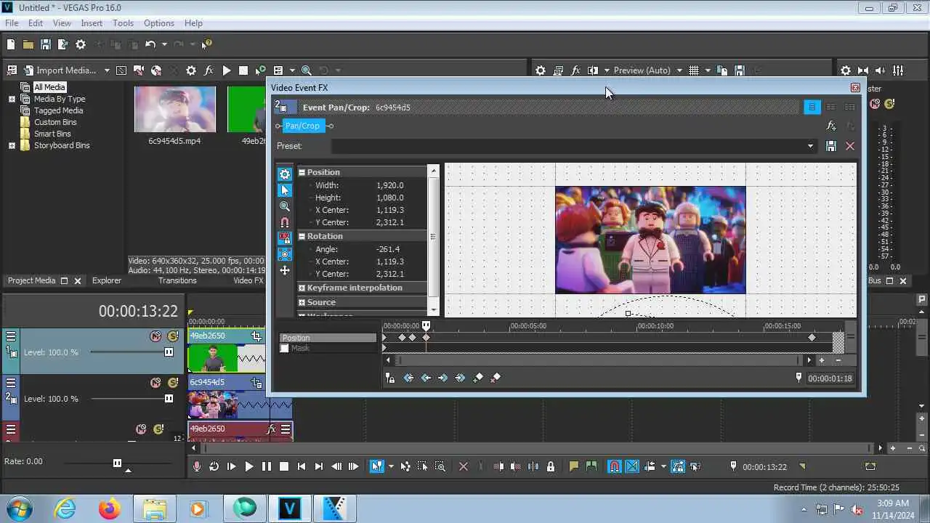Open Video Preview properties gear

(x=541, y=70)
